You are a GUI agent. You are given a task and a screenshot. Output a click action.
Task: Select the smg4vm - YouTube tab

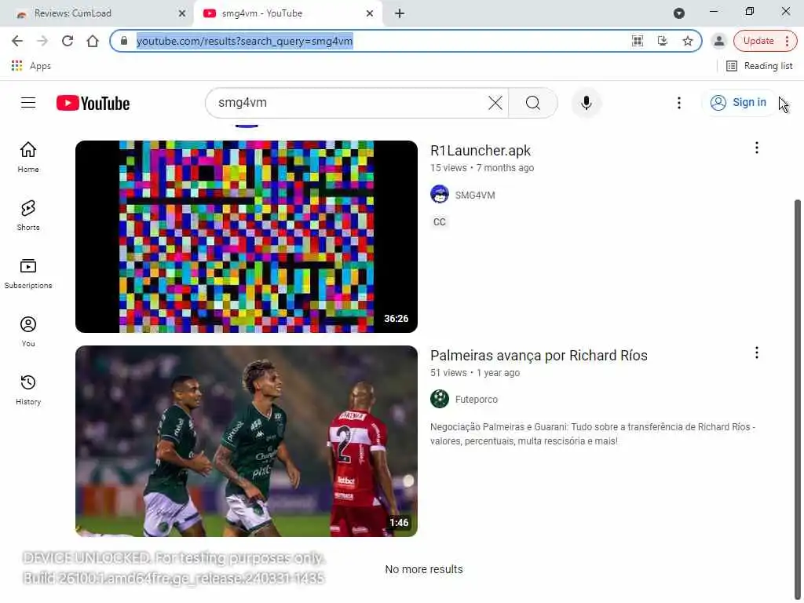tap(287, 13)
